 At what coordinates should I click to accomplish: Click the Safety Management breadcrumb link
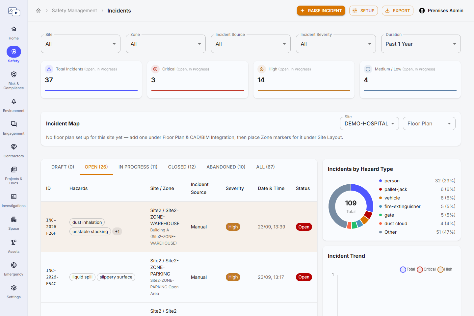(x=74, y=11)
